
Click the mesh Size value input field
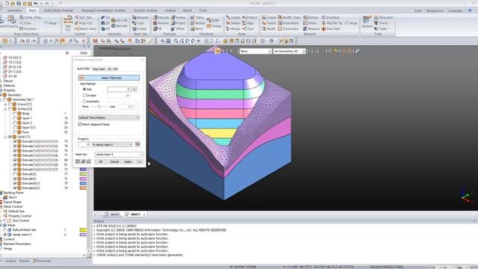pyautogui.click(x=119, y=89)
